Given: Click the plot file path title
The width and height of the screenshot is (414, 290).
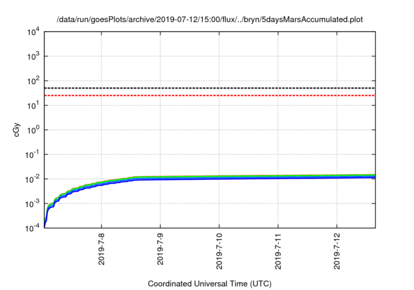Looking at the screenshot, I should tap(210, 19).
